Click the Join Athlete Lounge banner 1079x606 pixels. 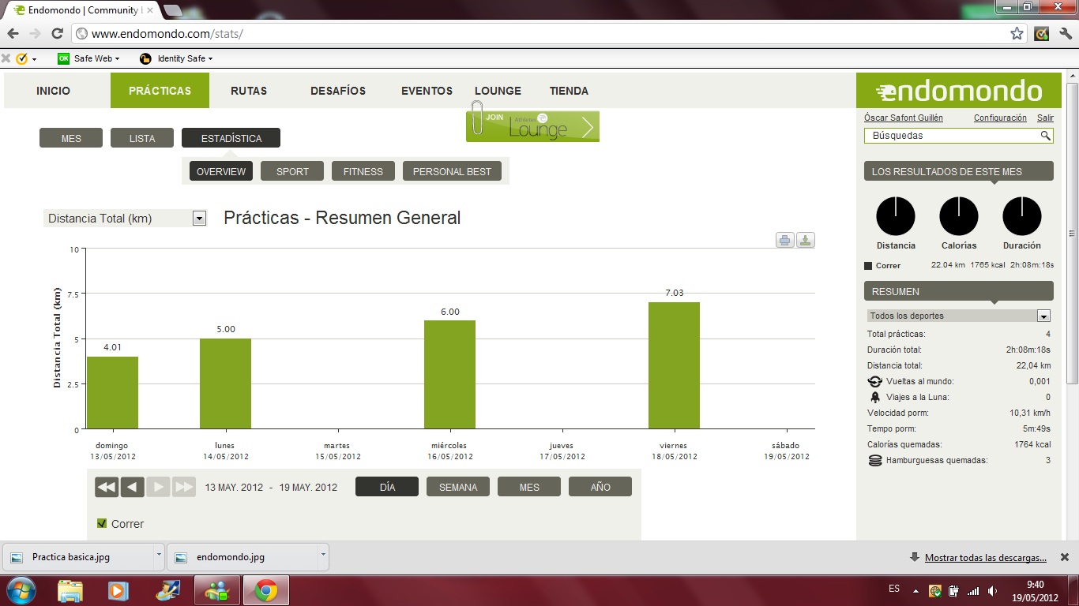coord(532,126)
